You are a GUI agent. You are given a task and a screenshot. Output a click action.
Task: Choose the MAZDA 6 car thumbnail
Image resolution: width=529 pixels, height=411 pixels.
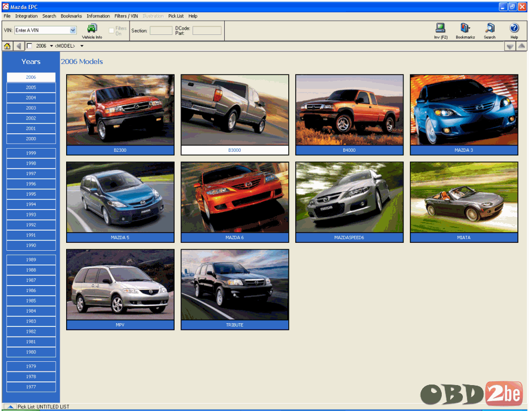[x=235, y=197]
